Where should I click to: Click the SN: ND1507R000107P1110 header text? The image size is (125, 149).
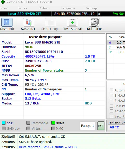(74, 14)
